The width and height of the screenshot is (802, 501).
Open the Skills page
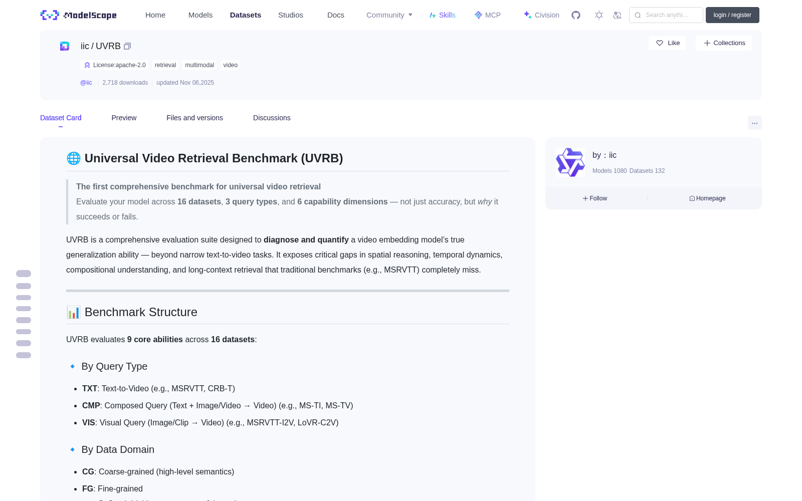point(442,15)
